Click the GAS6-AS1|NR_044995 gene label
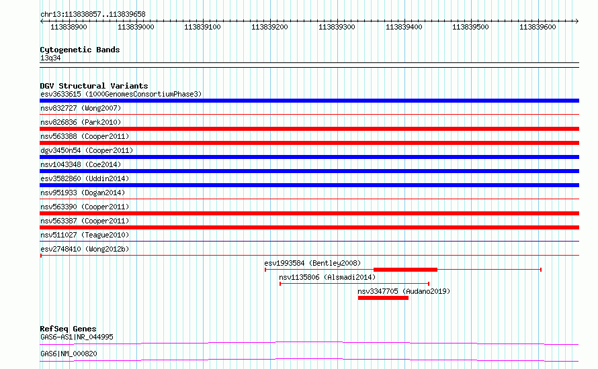 tap(77, 337)
